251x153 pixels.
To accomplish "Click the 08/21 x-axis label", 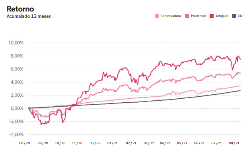I will (x=234, y=143).
